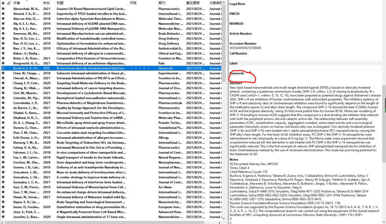The height and width of the screenshot is (224, 386).
Task: Sort by 文献类型 column header
Action: pos(215,3)
